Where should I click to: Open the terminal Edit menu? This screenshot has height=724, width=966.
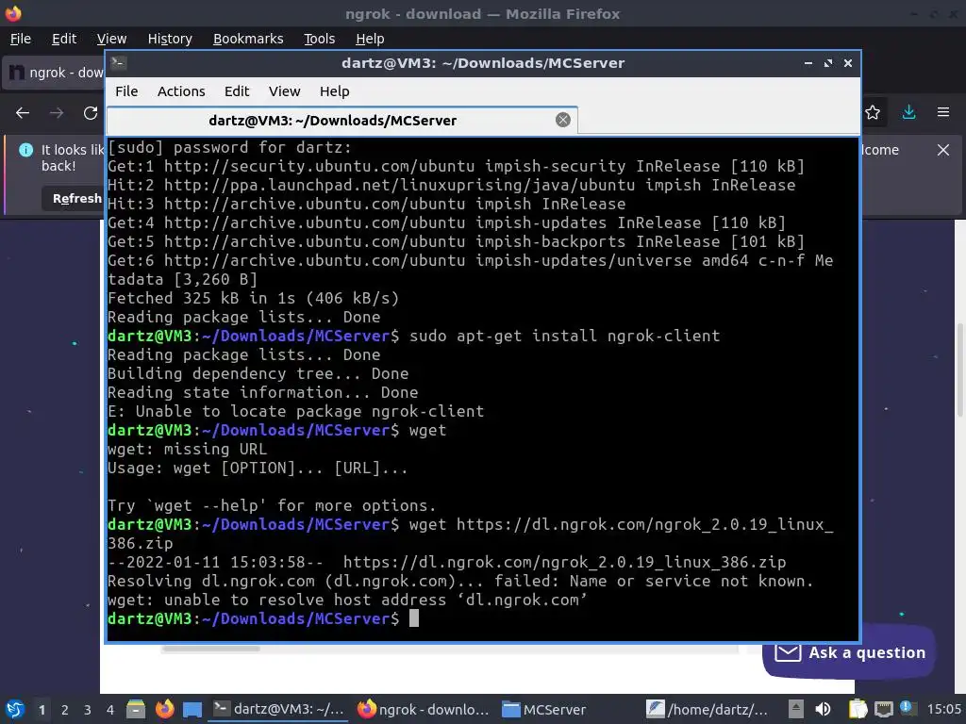click(237, 91)
